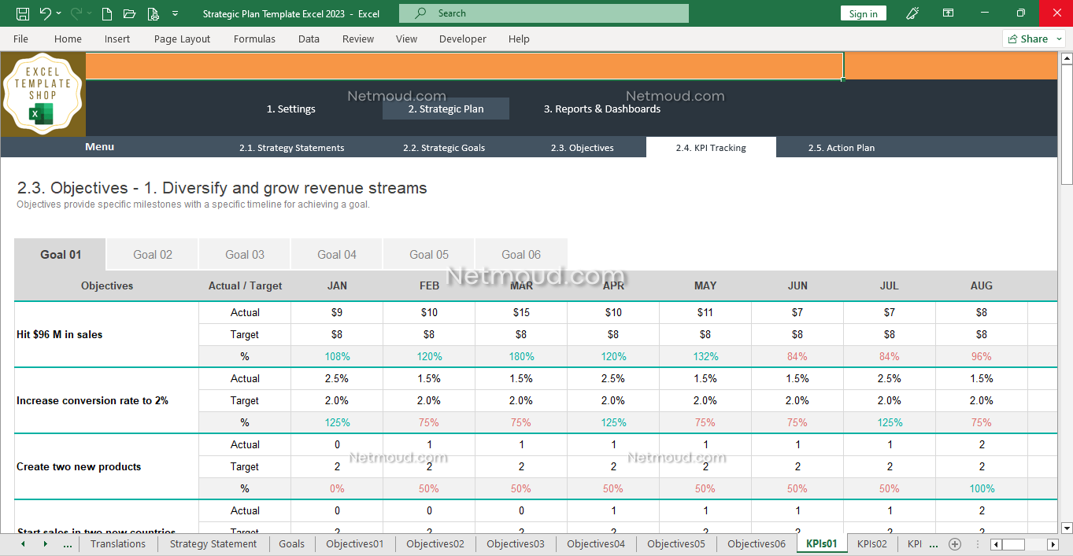Open the Goal 05 tab
The height and width of the screenshot is (556, 1073).
(x=429, y=255)
